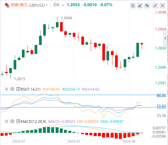This screenshot has width=168, height=145.
Task: Close the GBPUSD chart panel
Action: [162, 6]
